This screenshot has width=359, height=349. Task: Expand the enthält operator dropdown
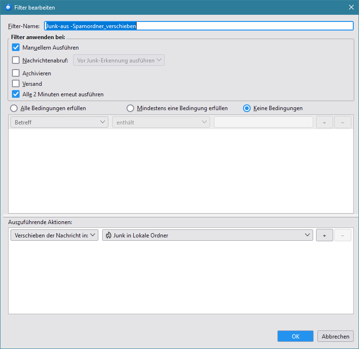pyautogui.click(x=161, y=123)
